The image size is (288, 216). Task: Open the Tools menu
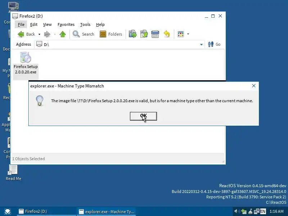(x=85, y=24)
